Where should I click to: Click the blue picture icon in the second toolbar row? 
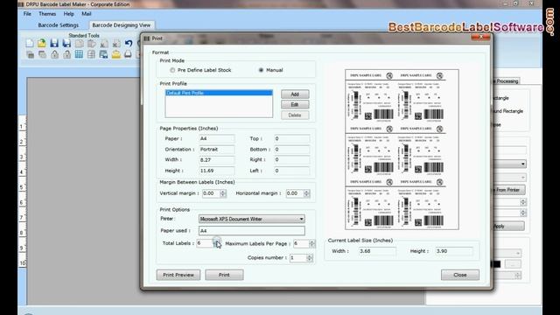pos(103,54)
